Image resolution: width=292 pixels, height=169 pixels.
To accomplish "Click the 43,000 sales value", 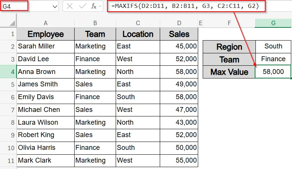I will click(x=179, y=122).
